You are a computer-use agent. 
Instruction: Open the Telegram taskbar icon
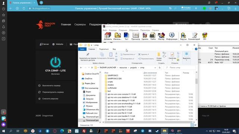tap(143, 131)
